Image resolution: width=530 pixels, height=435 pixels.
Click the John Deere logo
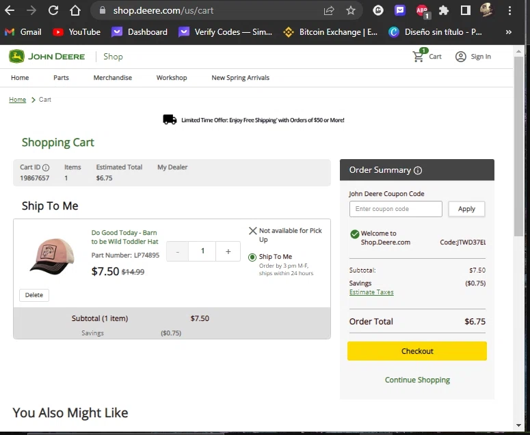(x=47, y=57)
